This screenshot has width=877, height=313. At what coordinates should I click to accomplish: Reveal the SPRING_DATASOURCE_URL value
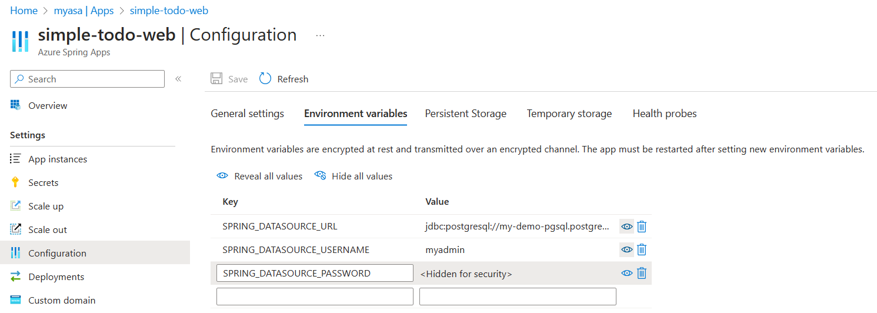pyautogui.click(x=627, y=227)
